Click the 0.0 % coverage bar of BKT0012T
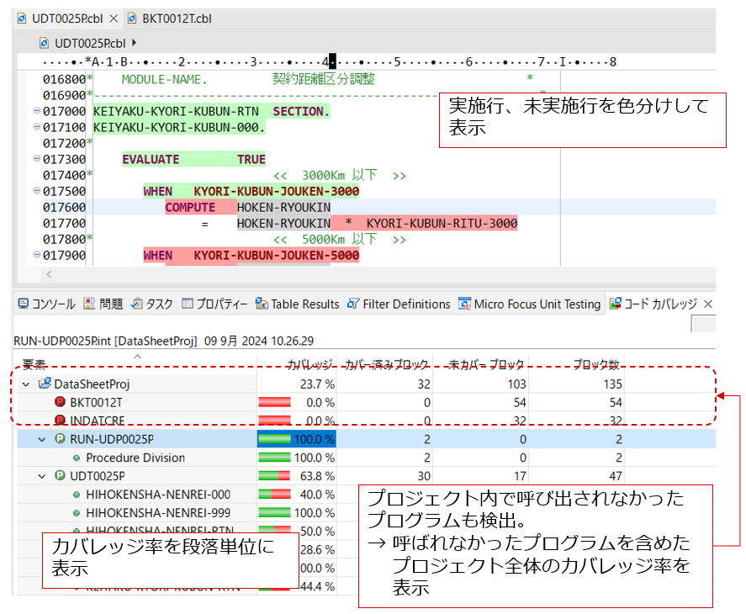Image resolution: width=746 pixels, height=614 pixels. pyautogui.click(x=274, y=402)
